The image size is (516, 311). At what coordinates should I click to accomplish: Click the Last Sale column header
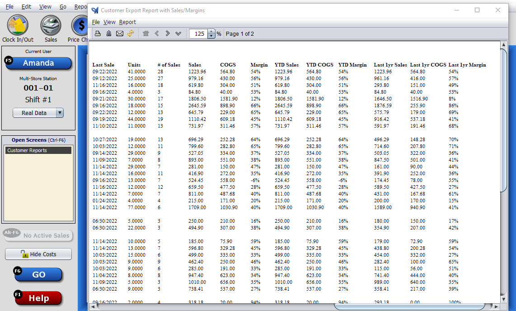[103, 65]
